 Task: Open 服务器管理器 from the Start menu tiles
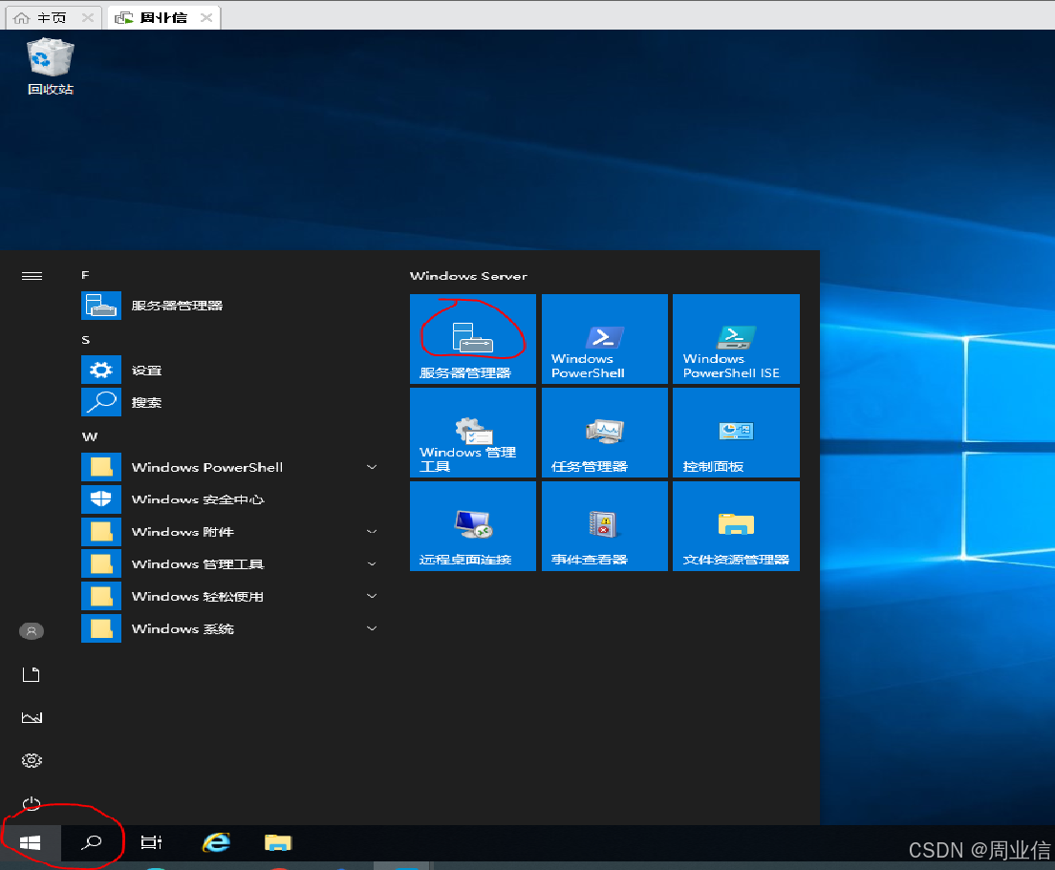[472, 338]
